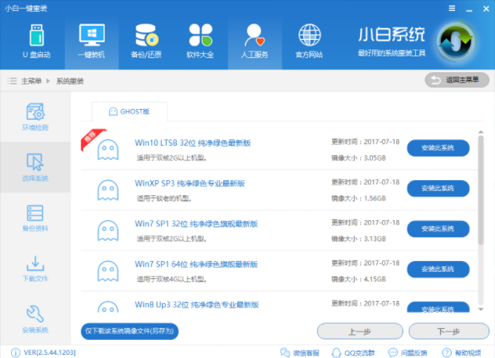The image size is (495, 358).
Task: Click the 镜像大小：3.05GB text
Action: (x=359, y=157)
